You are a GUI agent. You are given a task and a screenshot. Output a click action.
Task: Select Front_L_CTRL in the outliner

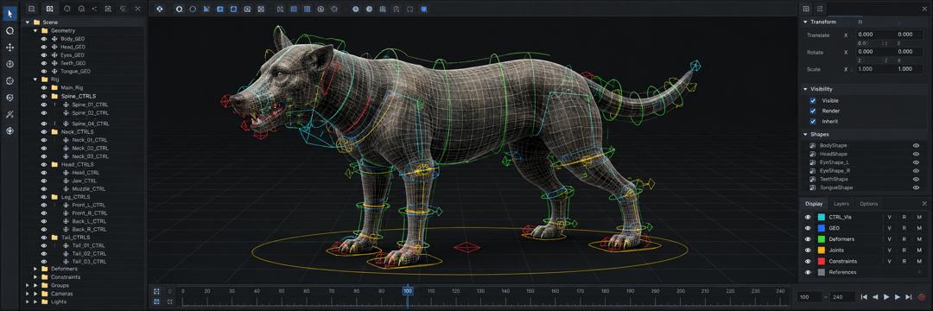89,205
